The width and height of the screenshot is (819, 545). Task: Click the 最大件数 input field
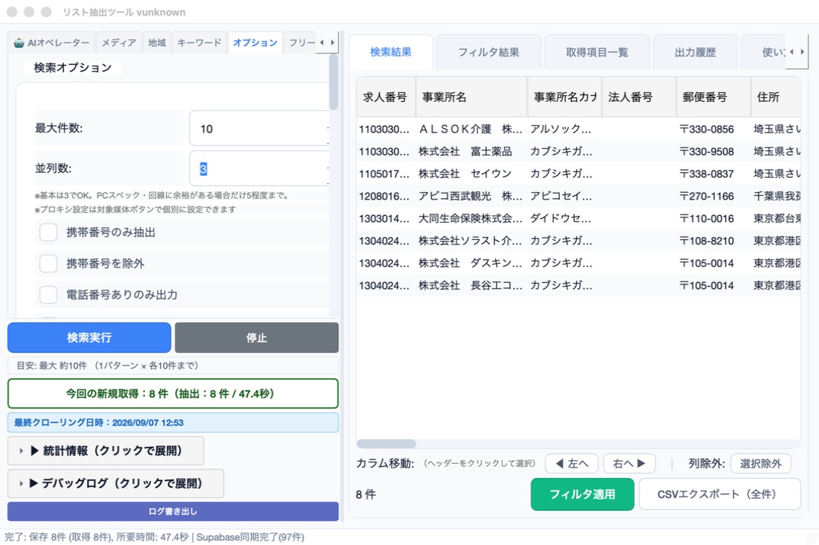259,129
